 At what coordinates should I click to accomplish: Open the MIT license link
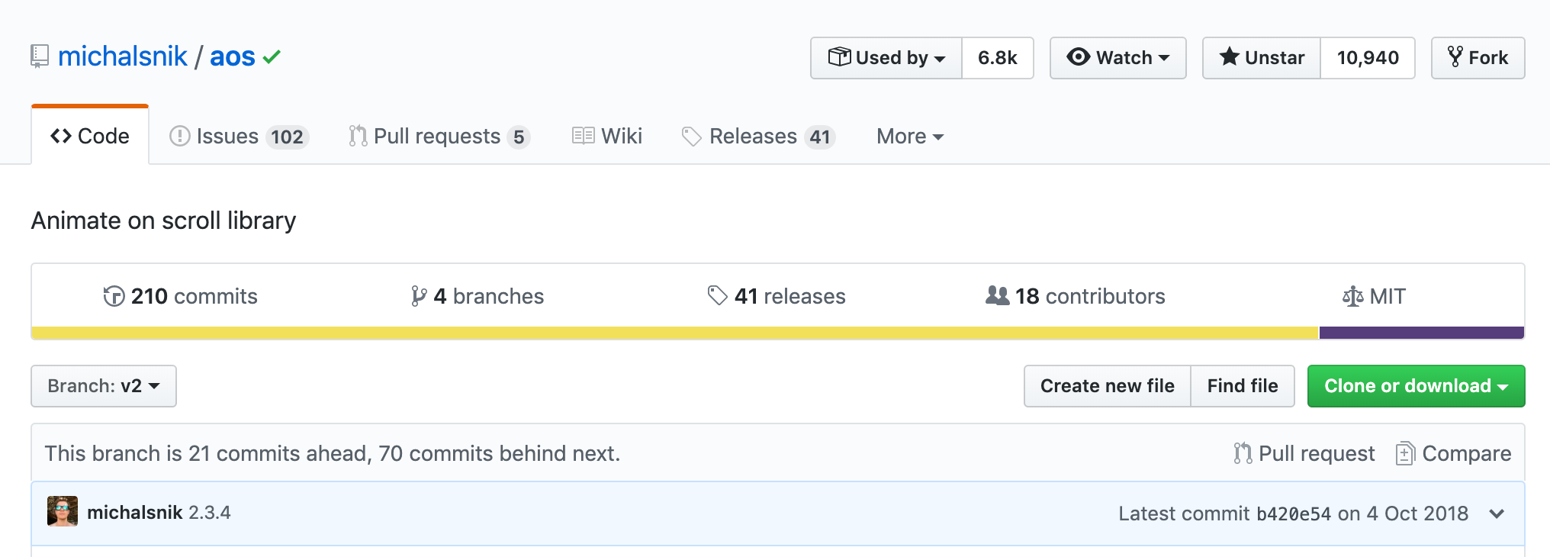click(x=1374, y=296)
